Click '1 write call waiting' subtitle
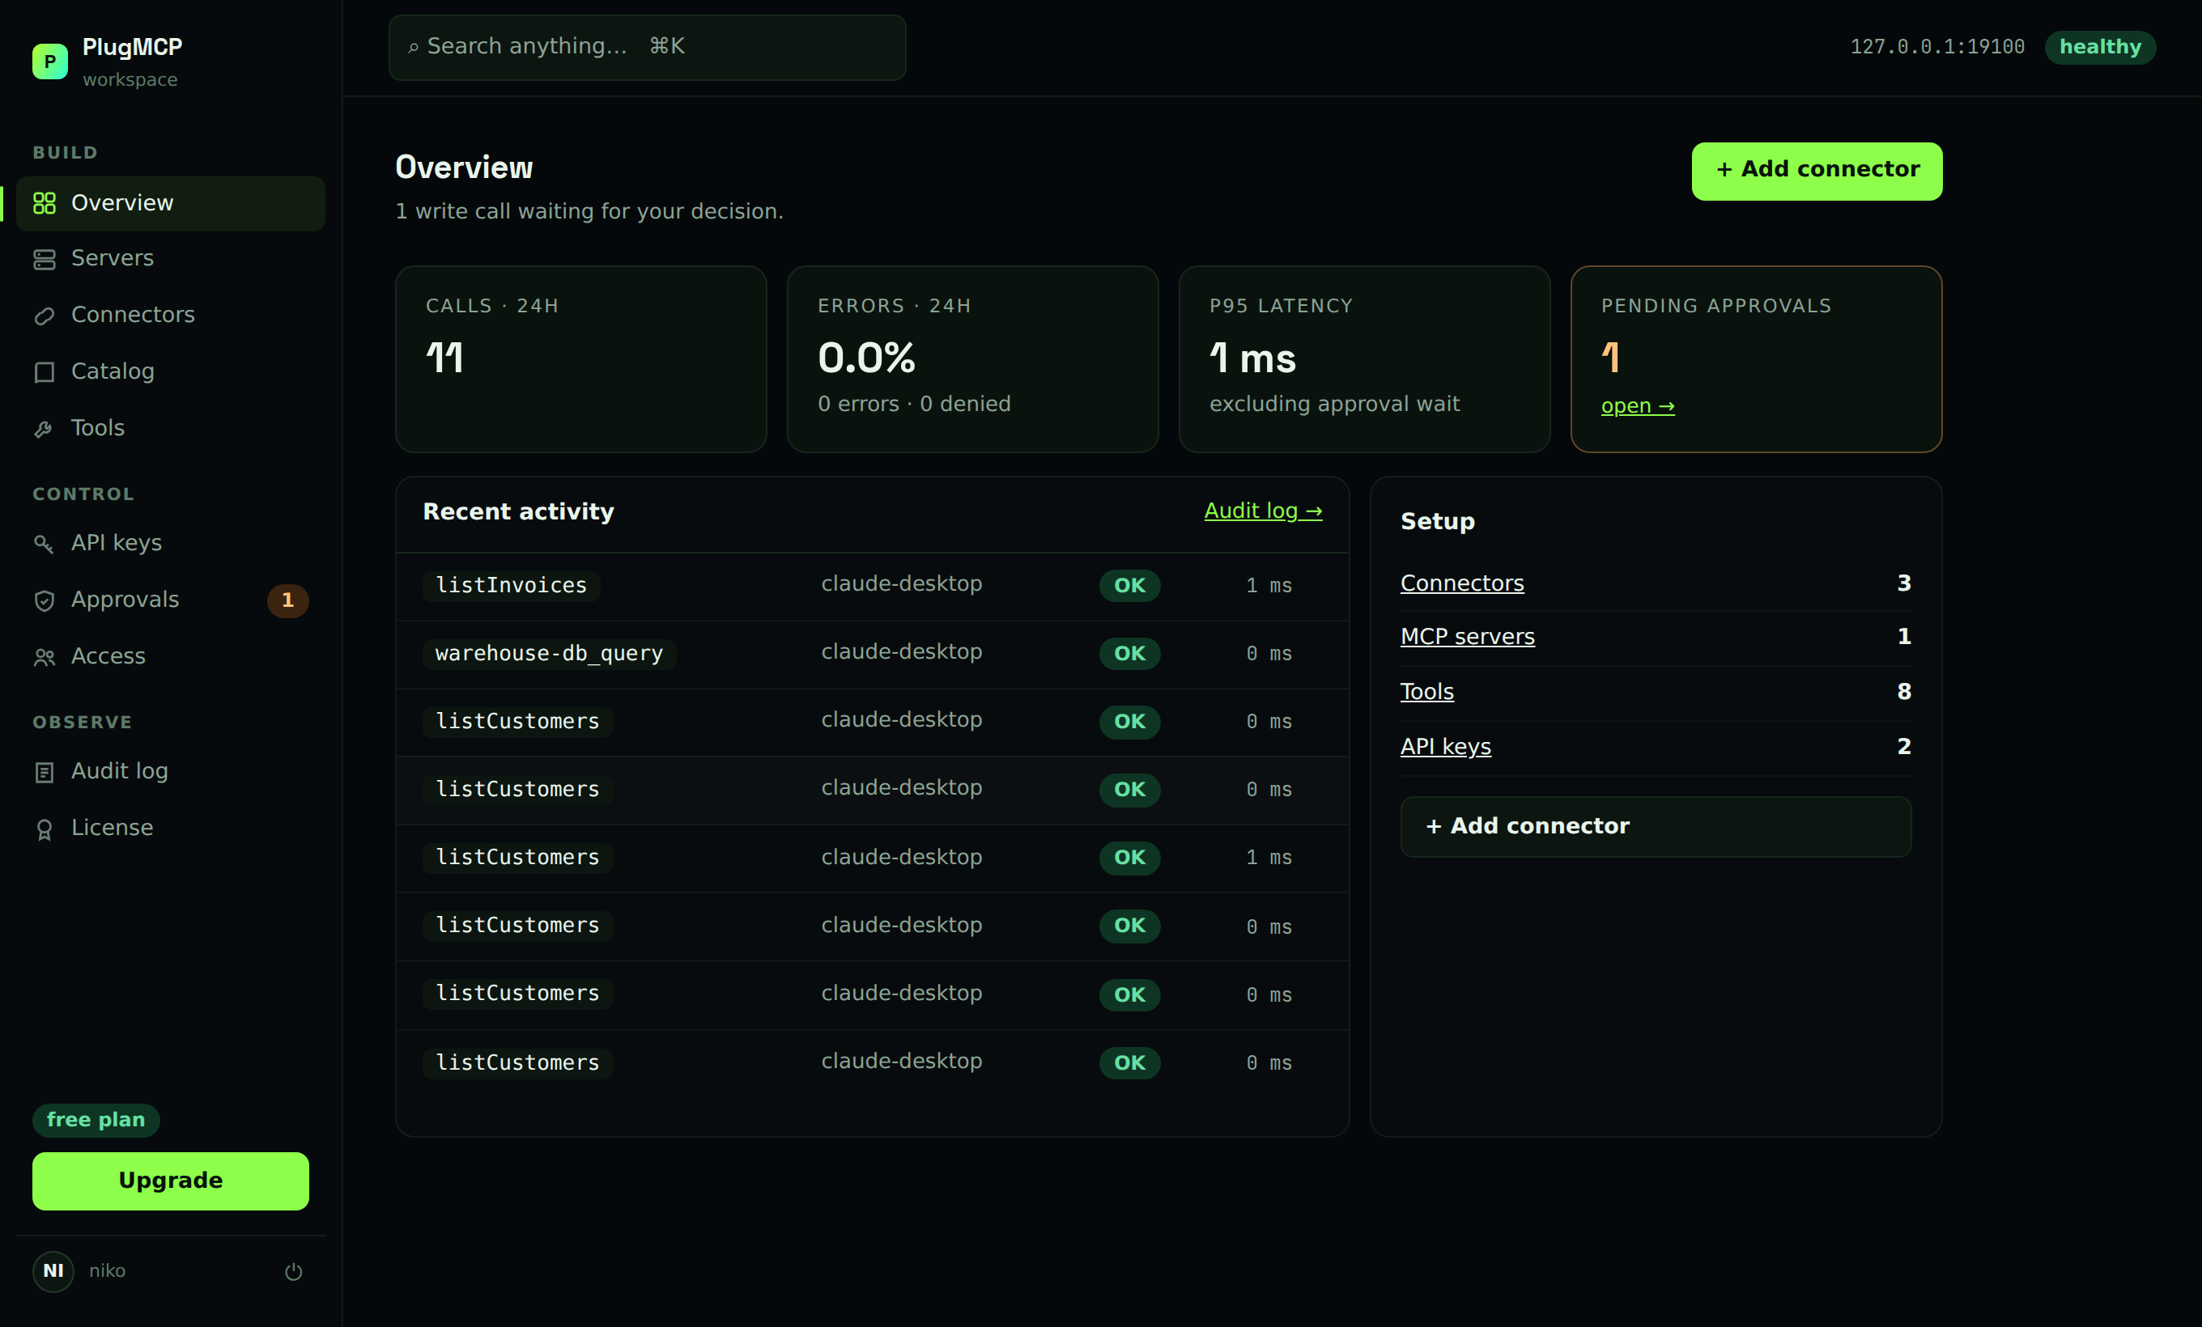Image resolution: width=2202 pixels, height=1327 pixels. (589, 212)
